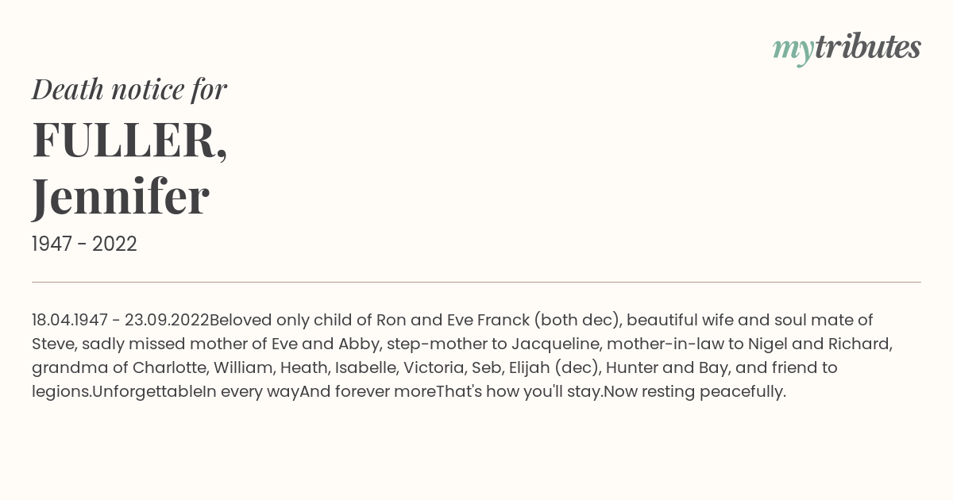Click the date range "18.04.1947 - 23.09.2022"
953x500 pixels.
[x=120, y=320]
